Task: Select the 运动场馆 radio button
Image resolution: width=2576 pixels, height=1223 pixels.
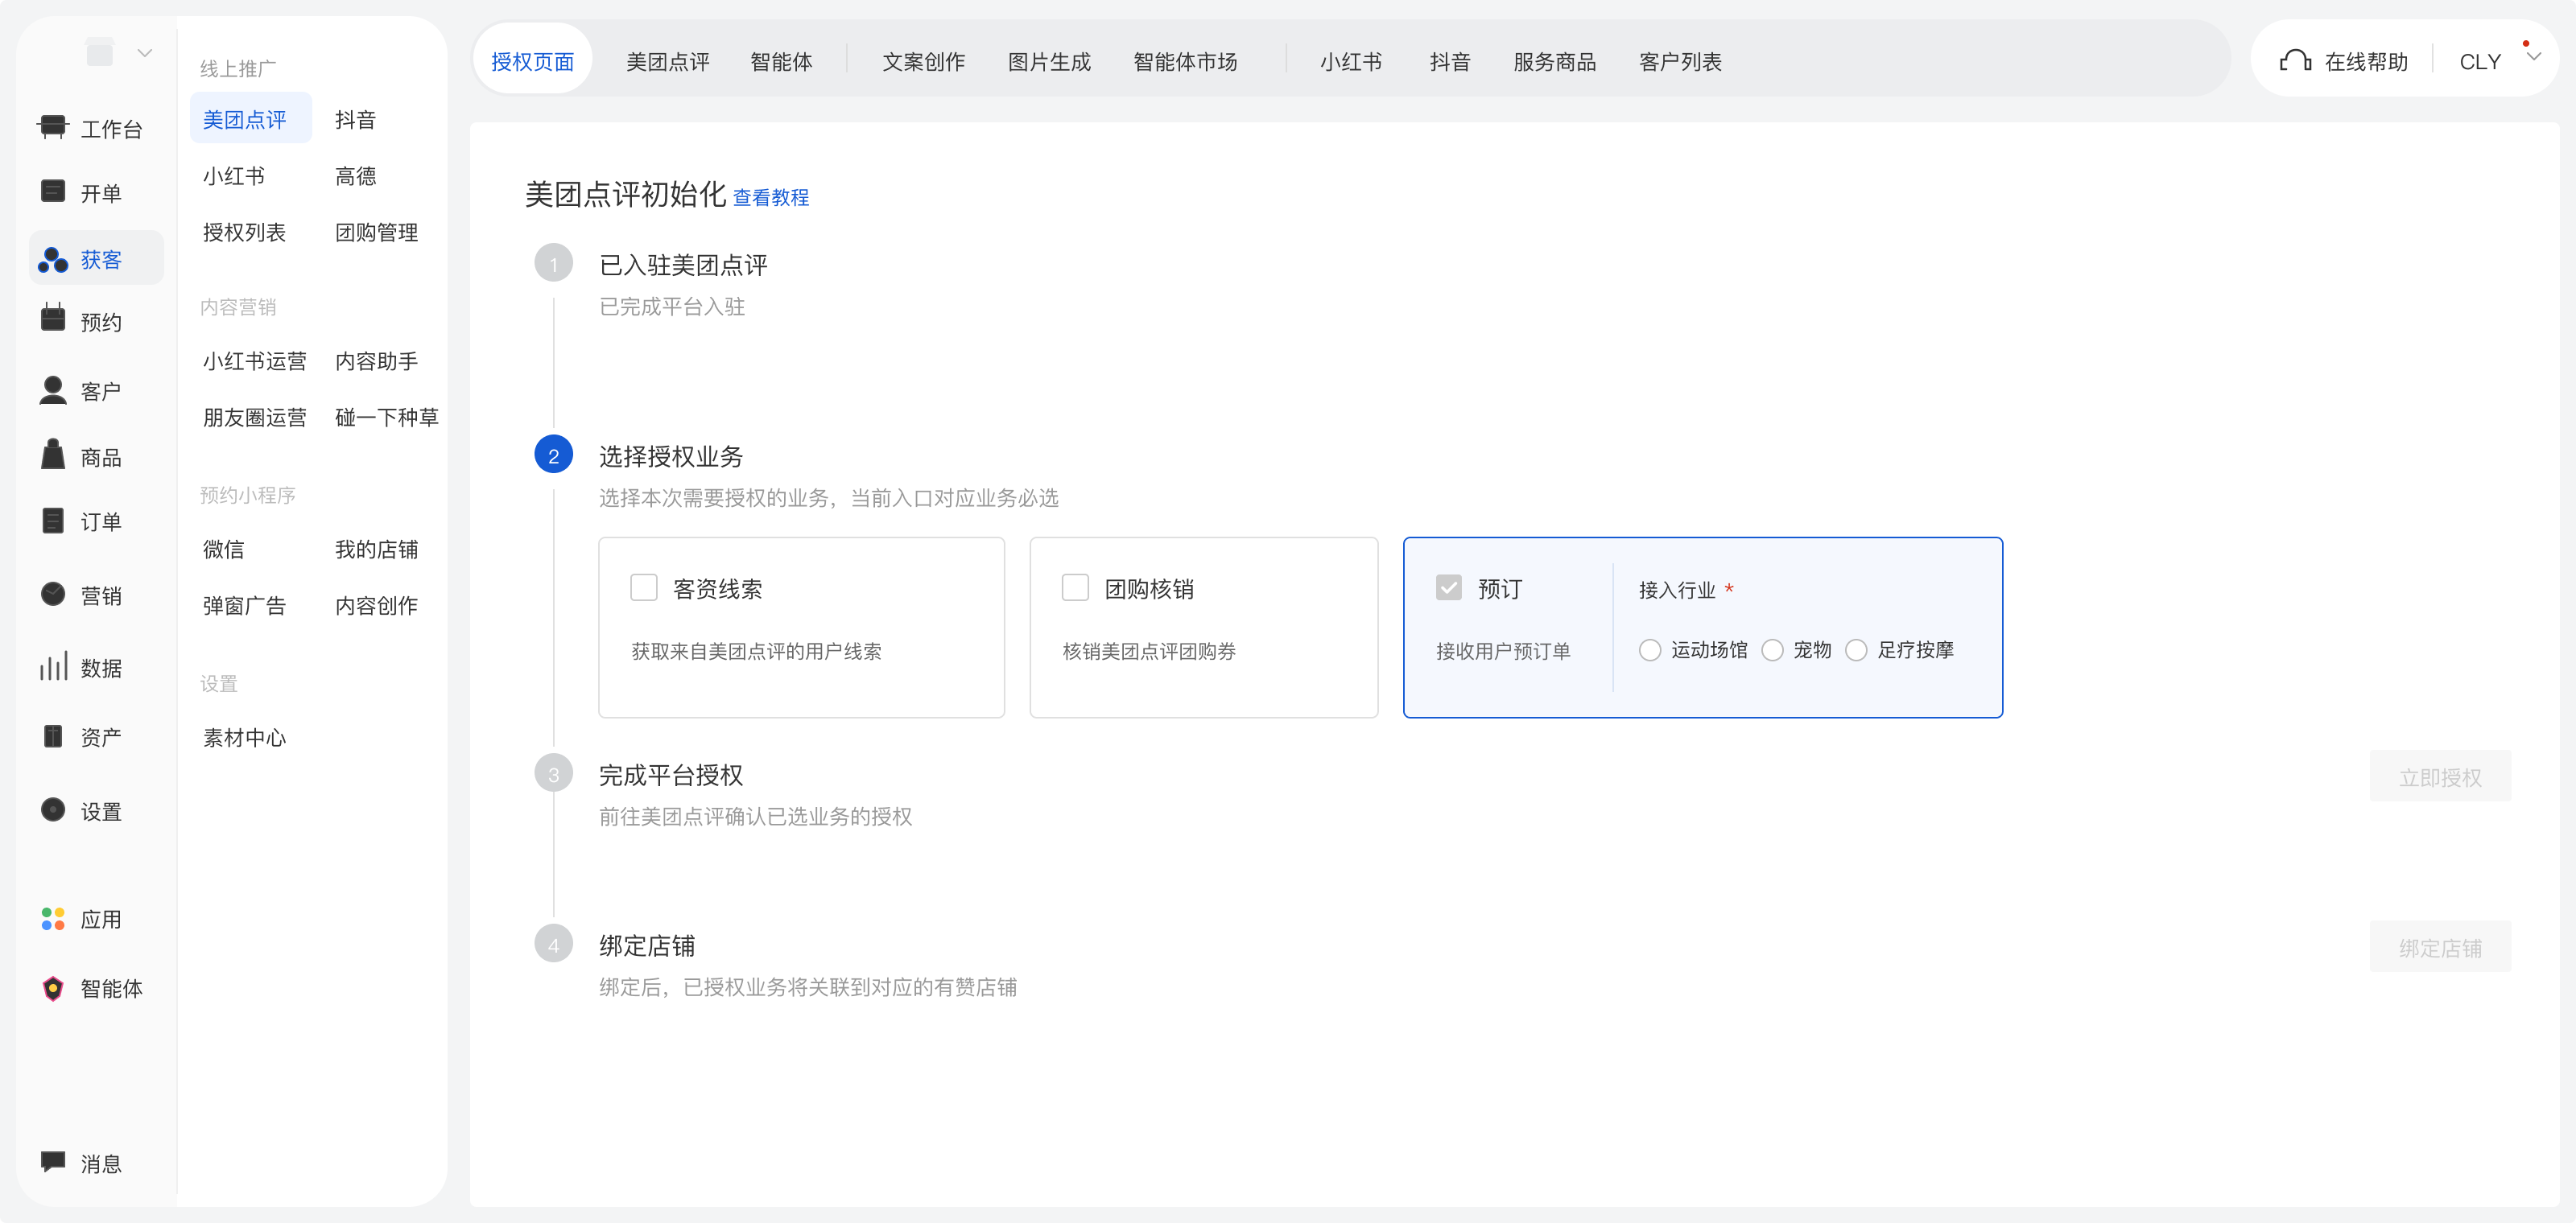Action: [x=1650, y=650]
